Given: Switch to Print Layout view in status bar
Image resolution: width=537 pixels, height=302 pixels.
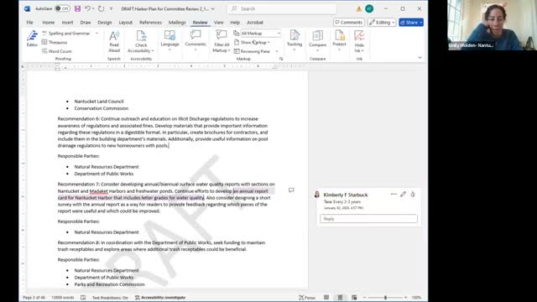Looking at the screenshot, I should 340,298.
